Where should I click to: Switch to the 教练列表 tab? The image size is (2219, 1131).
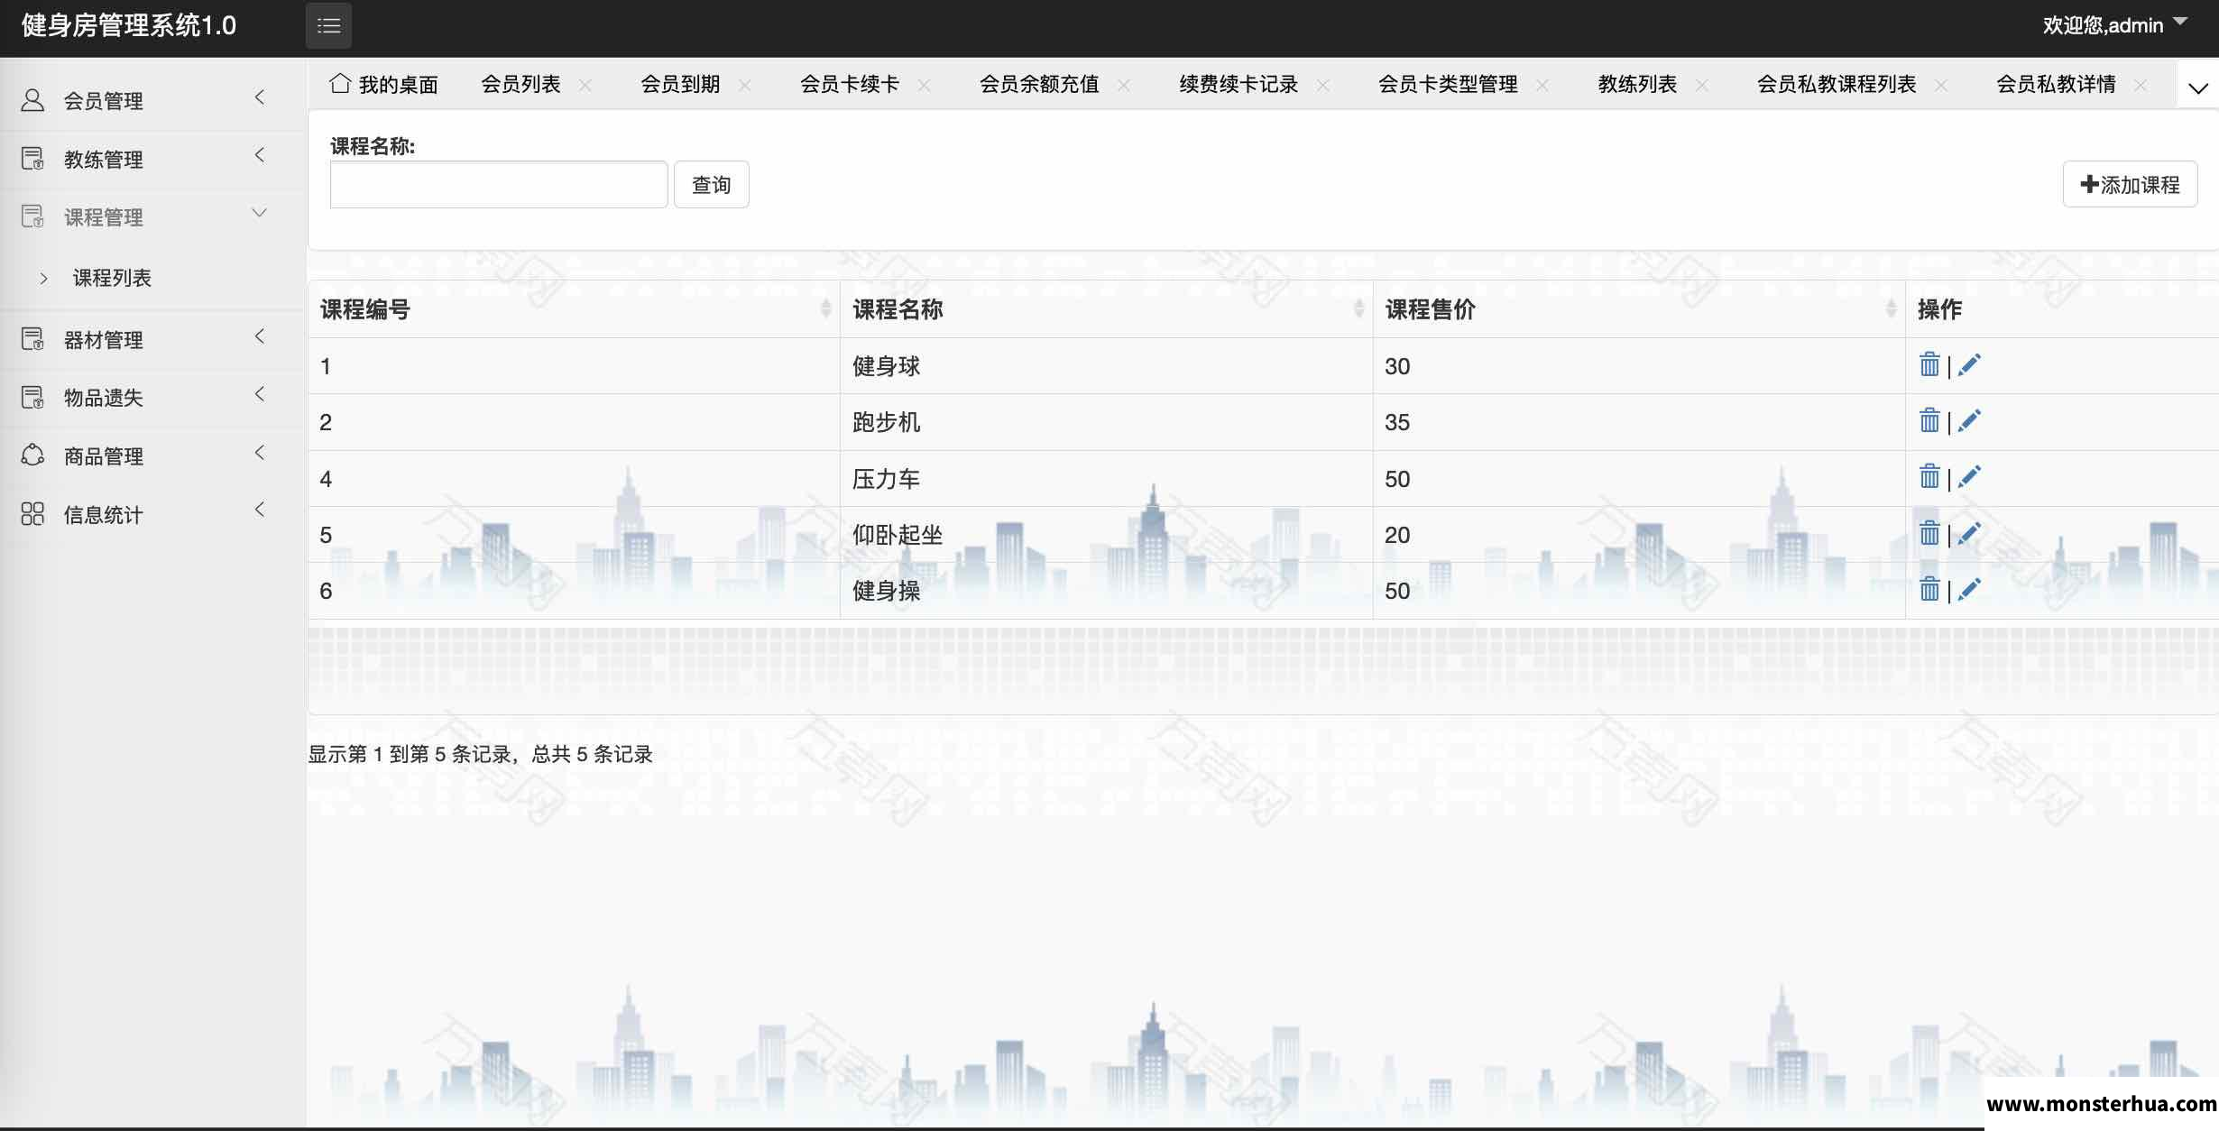click(x=1637, y=84)
